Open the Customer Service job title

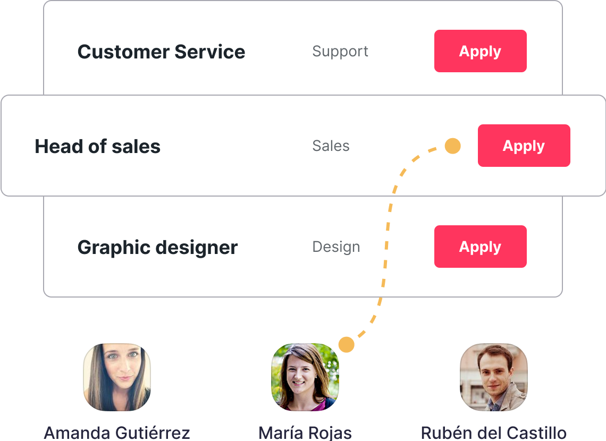(161, 52)
